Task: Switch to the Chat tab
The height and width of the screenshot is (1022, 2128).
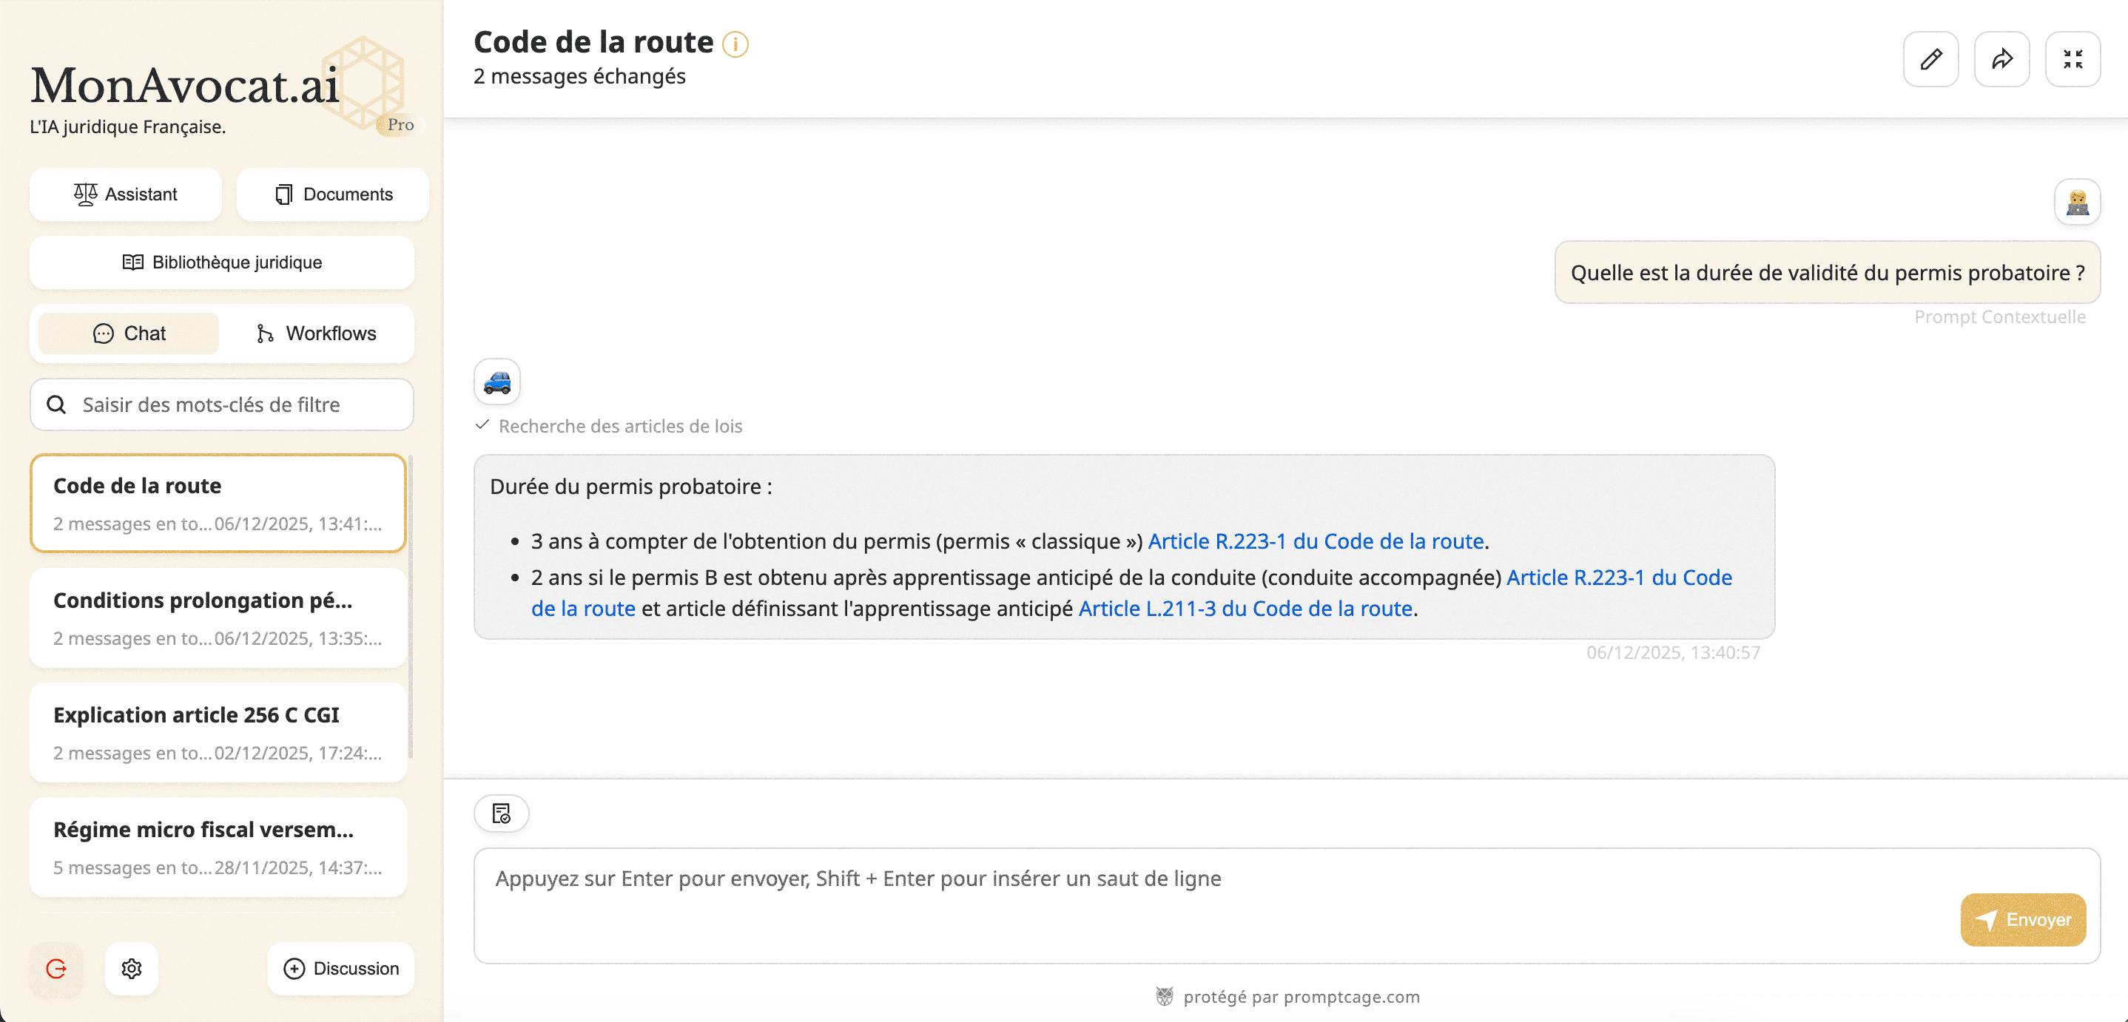Action: (129, 334)
